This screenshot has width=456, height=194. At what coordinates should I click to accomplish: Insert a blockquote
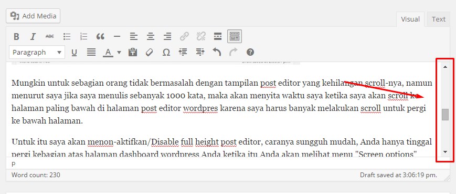point(100,36)
